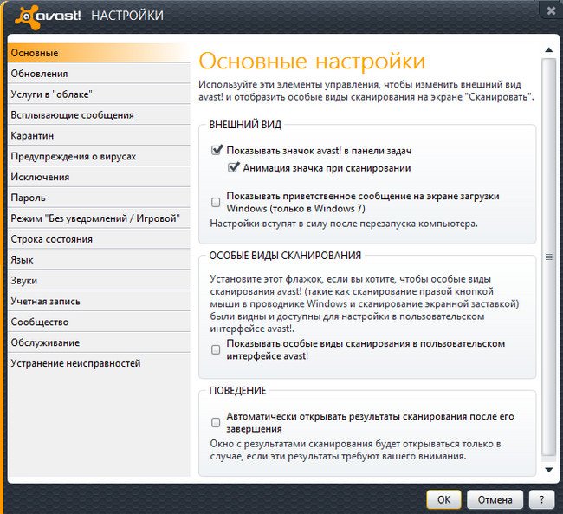Open Услуги в "облаке" section
The image size is (563, 514).
point(99,94)
